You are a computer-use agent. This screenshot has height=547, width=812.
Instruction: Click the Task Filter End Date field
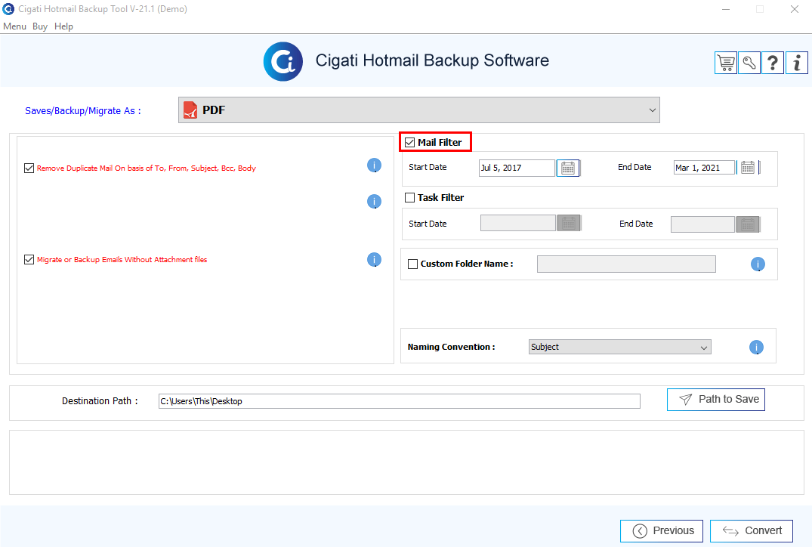pyautogui.click(x=702, y=224)
